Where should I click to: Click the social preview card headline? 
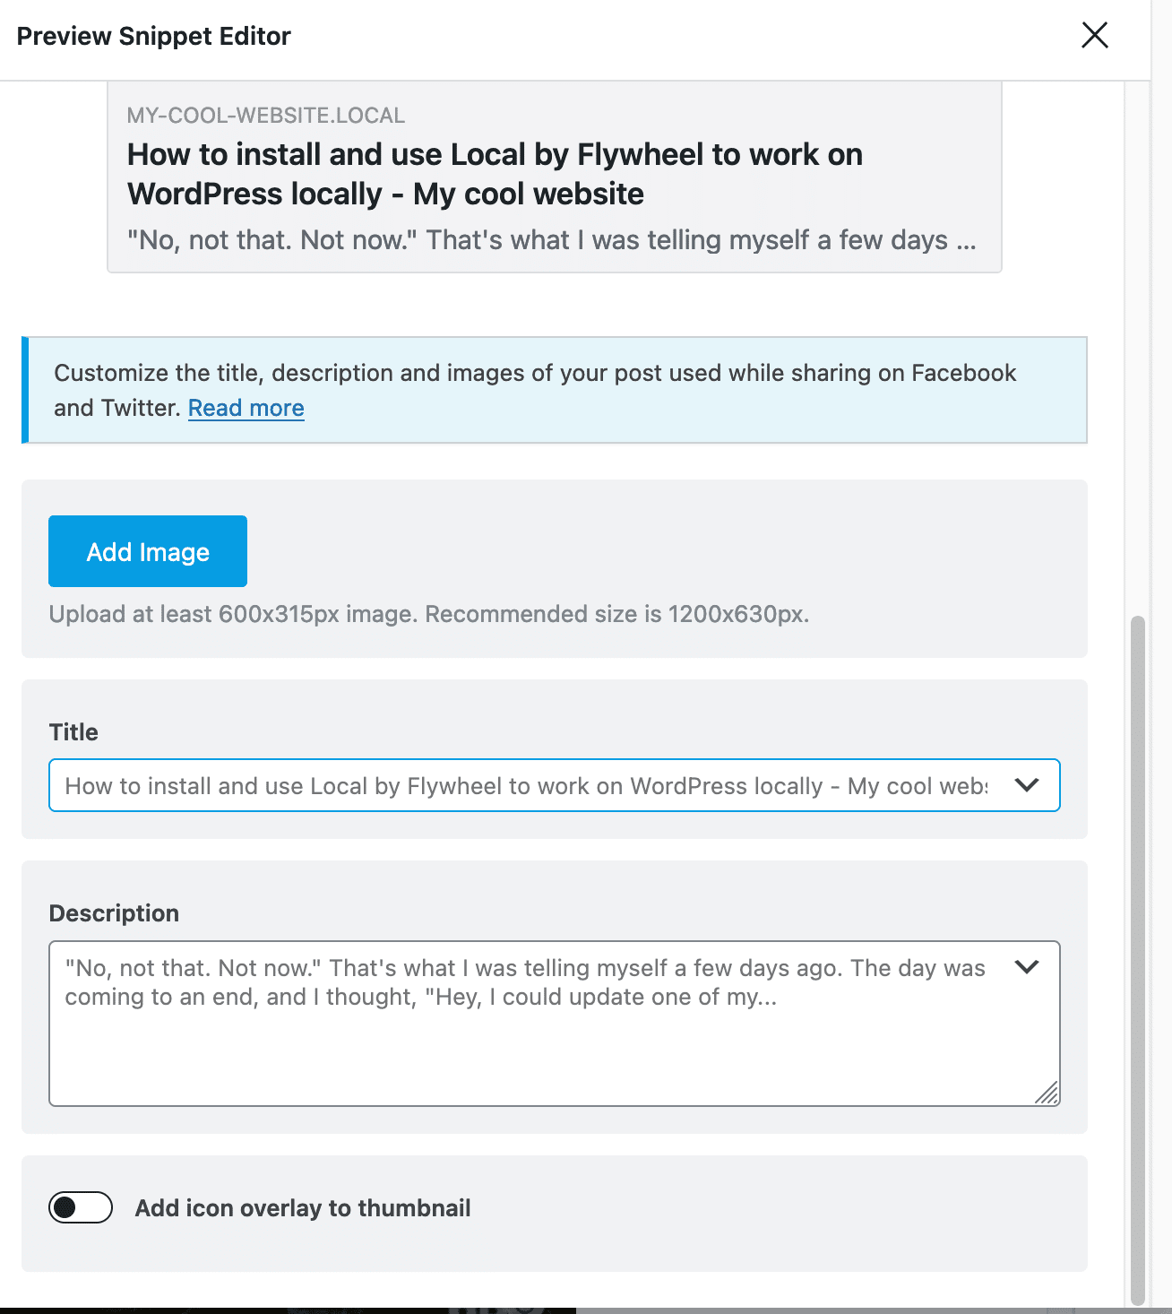495,174
